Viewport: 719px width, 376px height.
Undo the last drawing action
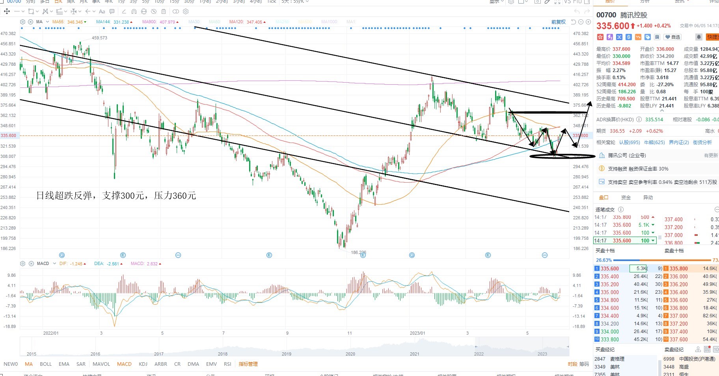coord(577,11)
